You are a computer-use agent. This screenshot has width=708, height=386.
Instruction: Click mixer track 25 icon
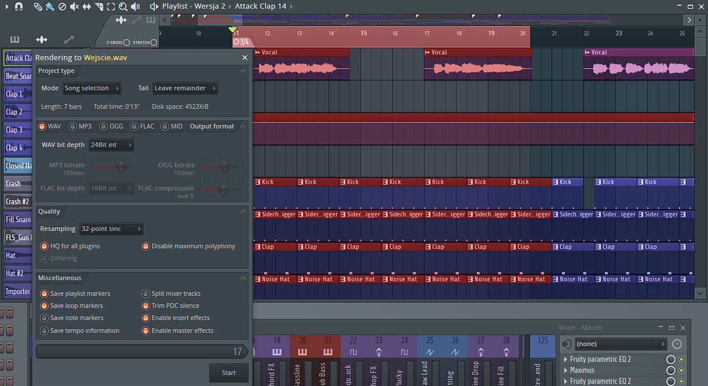tap(430, 352)
